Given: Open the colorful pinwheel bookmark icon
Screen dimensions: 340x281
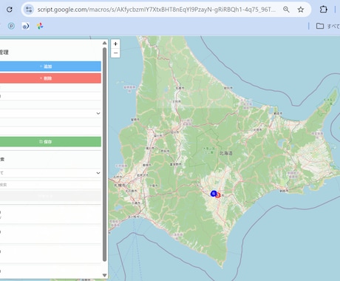Looking at the screenshot, I should 40,26.
